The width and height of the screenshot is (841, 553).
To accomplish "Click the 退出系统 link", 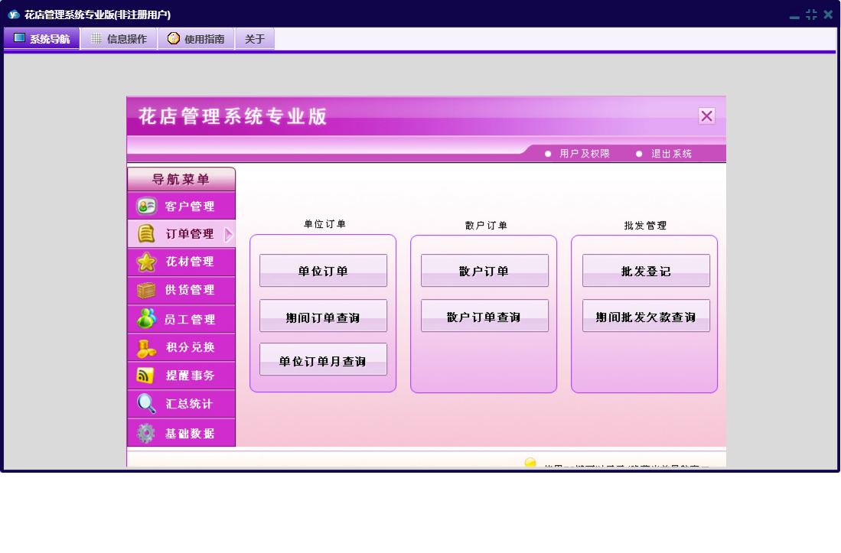I will pyautogui.click(x=671, y=154).
